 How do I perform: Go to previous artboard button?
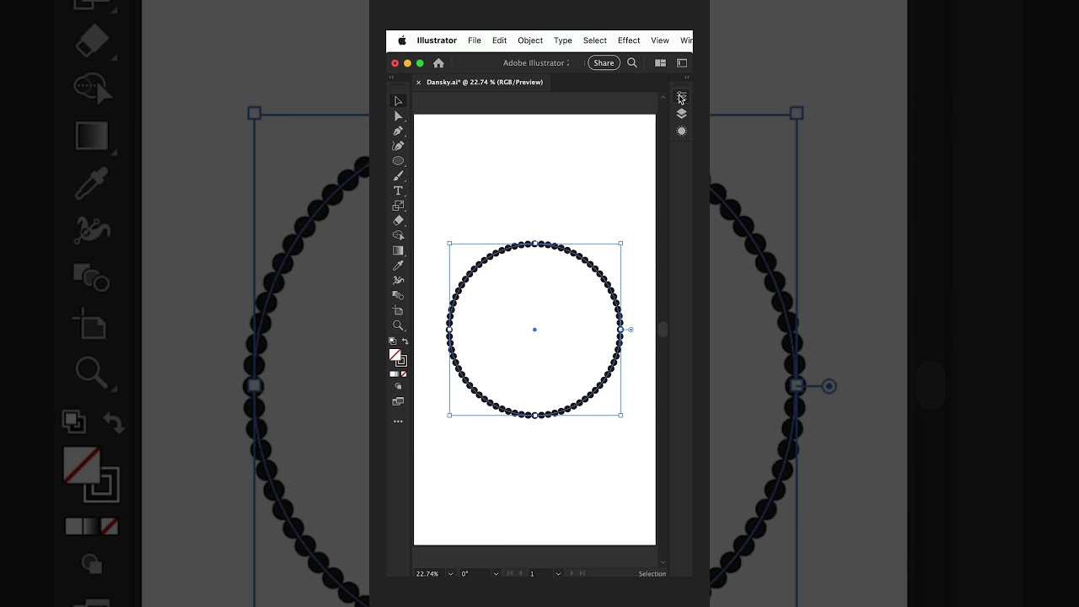coord(520,574)
